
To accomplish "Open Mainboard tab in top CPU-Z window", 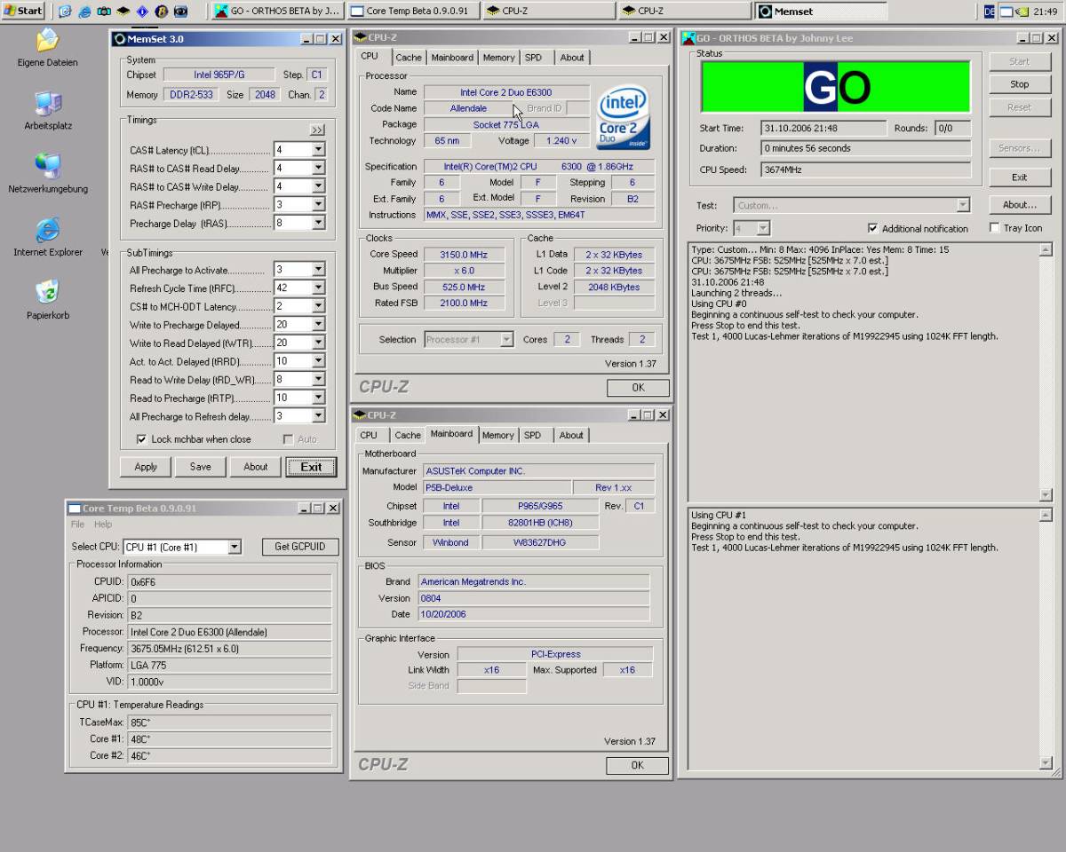I will pyautogui.click(x=452, y=58).
